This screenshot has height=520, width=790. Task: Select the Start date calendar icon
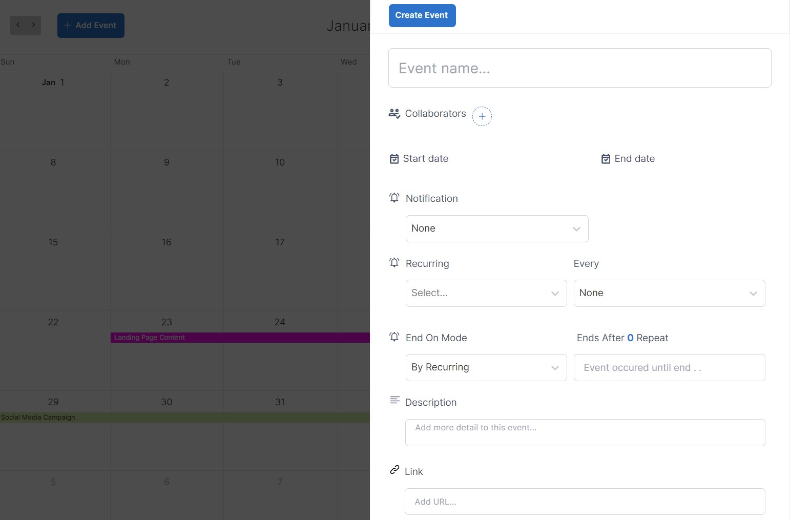394,159
